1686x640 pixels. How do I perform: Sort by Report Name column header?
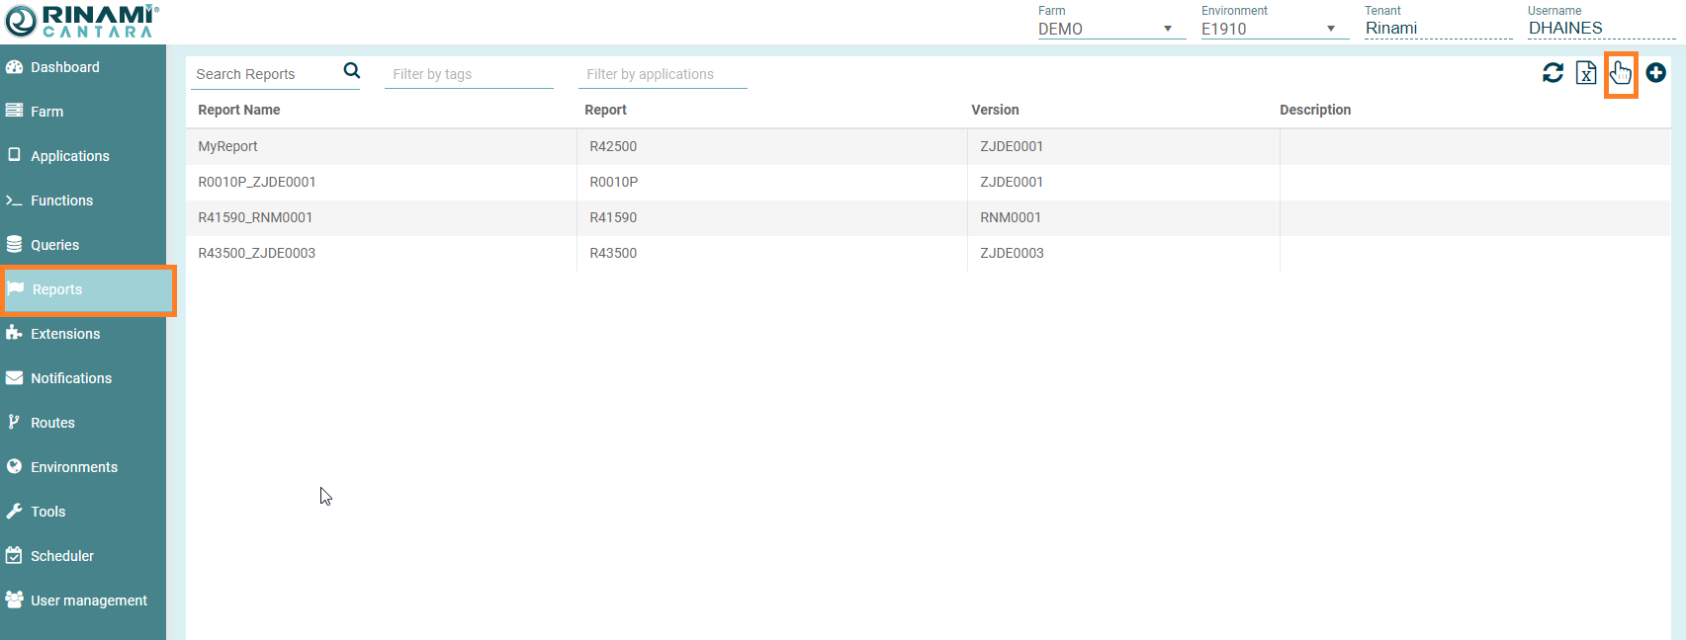coord(239,110)
